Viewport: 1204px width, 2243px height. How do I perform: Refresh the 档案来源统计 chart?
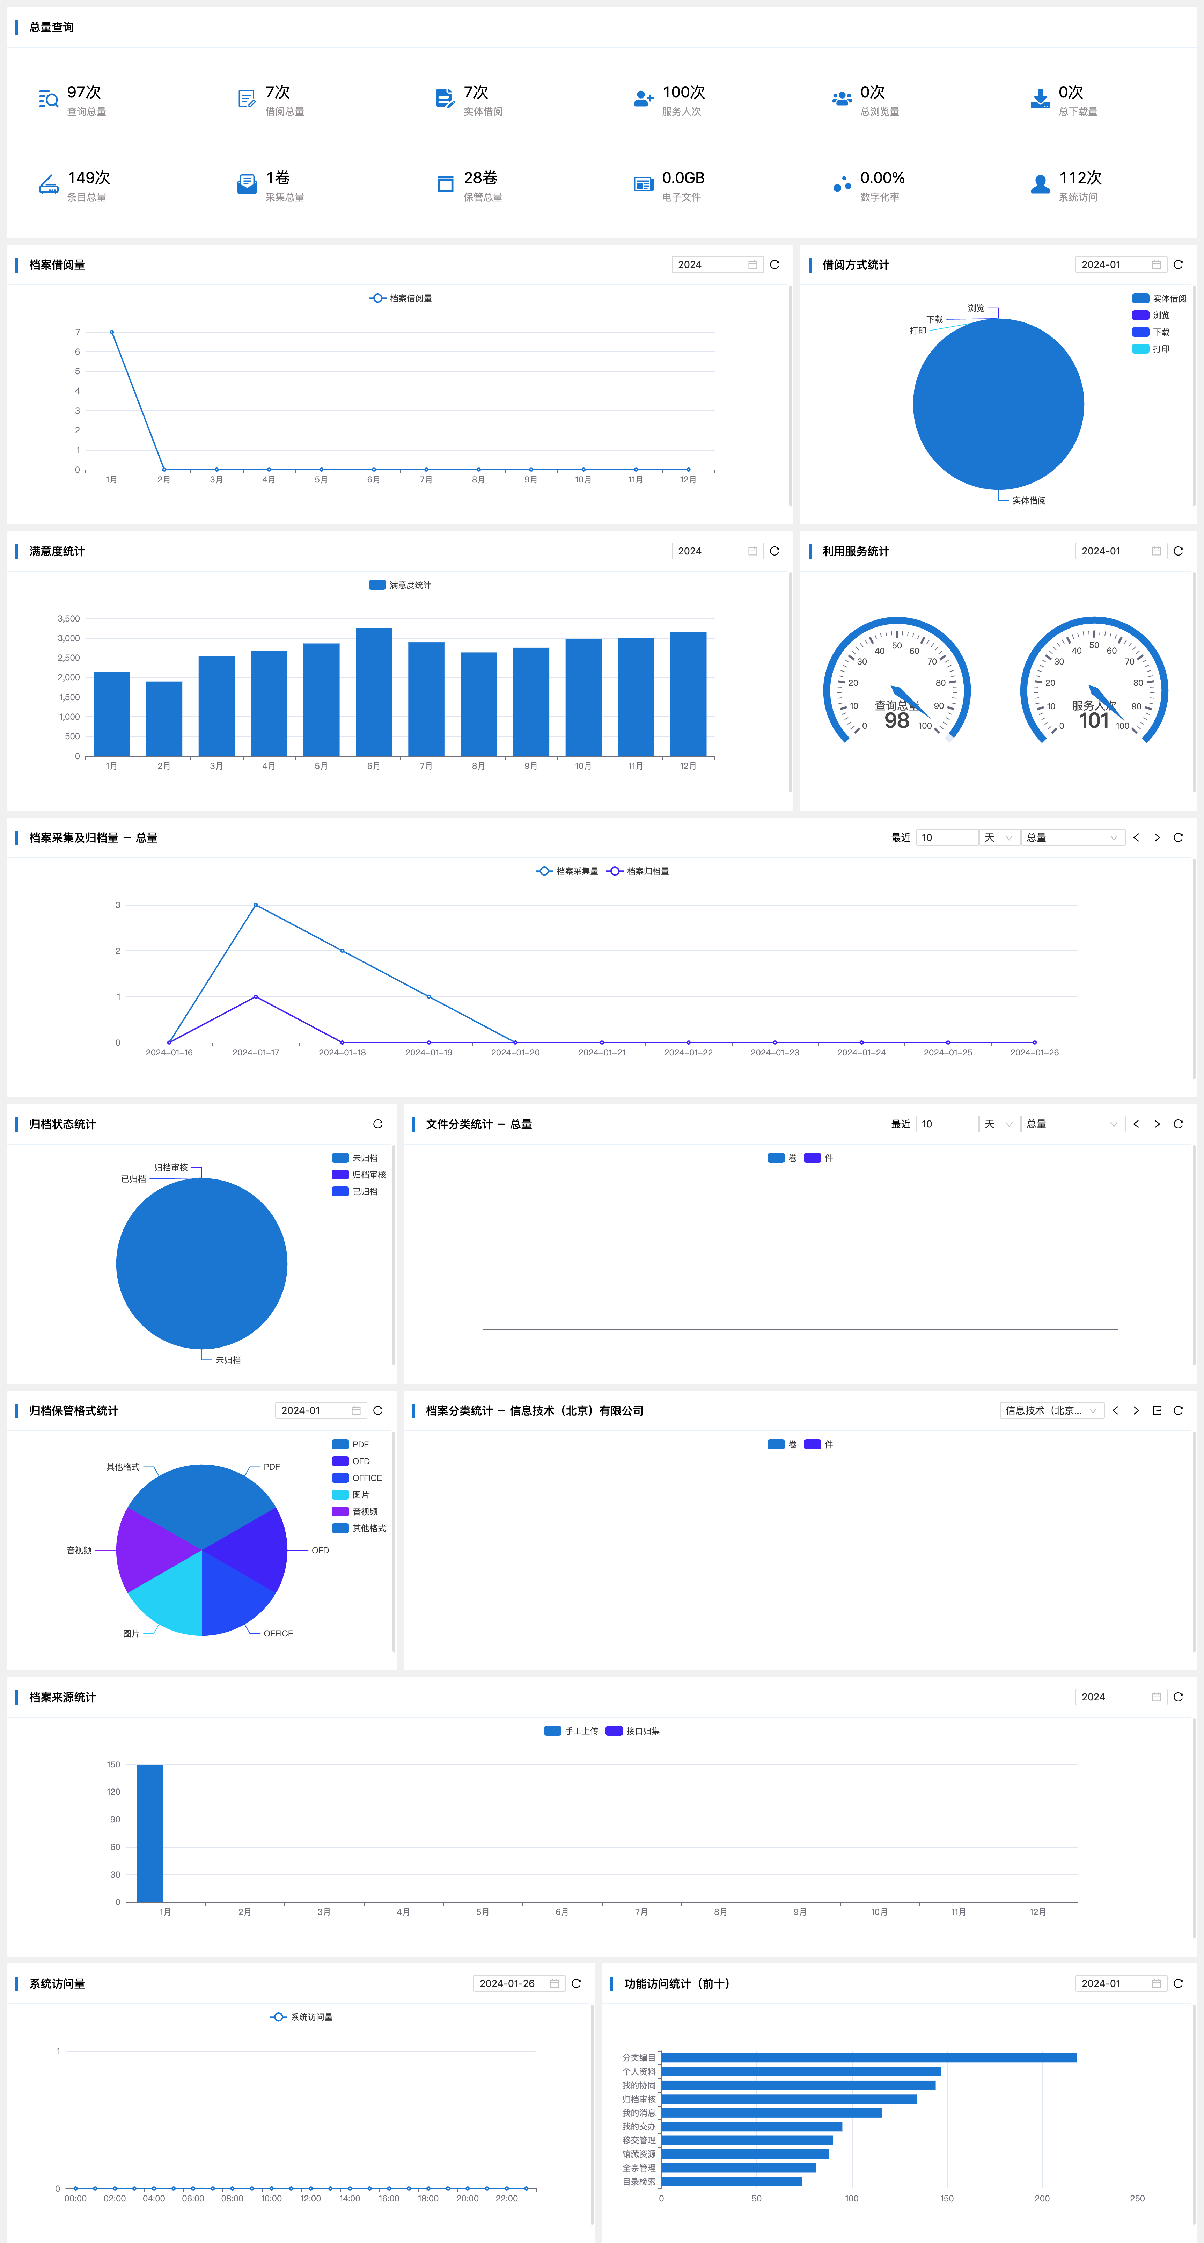click(x=1178, y=1697)
